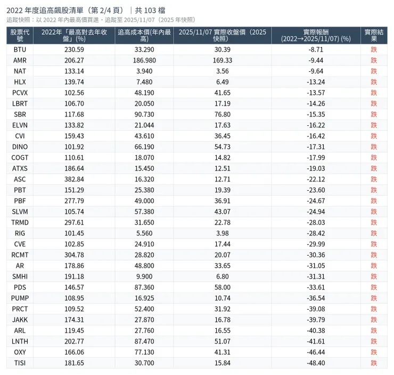Click the 77.130 cost price for OXY
Image resolution: width=394 pixels, height=375 pixels.
(144, 352)
